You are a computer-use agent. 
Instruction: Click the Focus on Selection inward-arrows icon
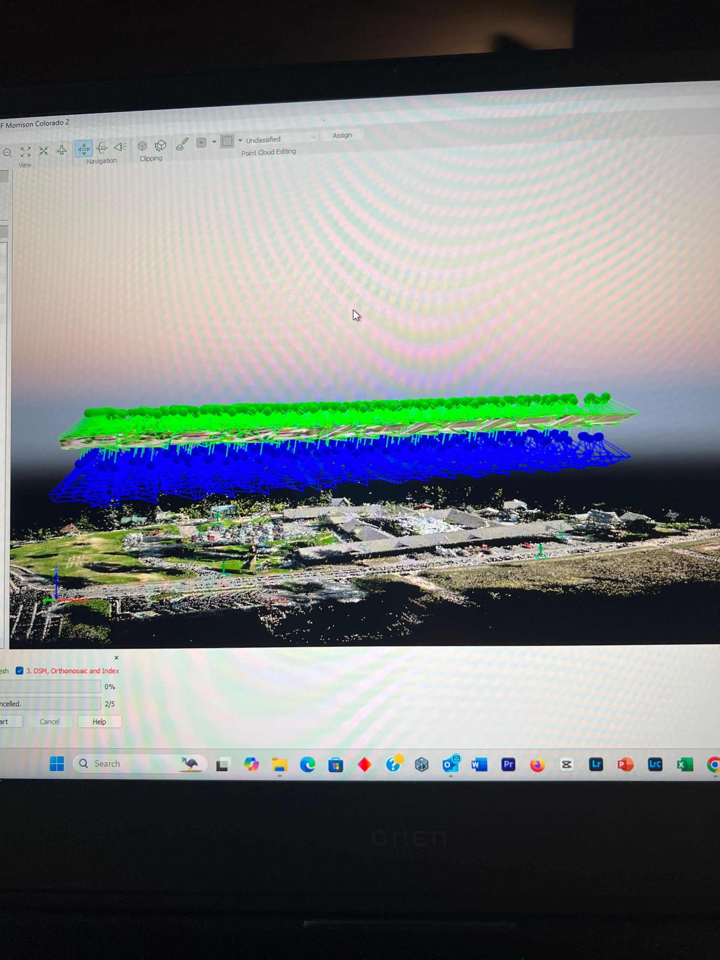[x=43, y=151]
